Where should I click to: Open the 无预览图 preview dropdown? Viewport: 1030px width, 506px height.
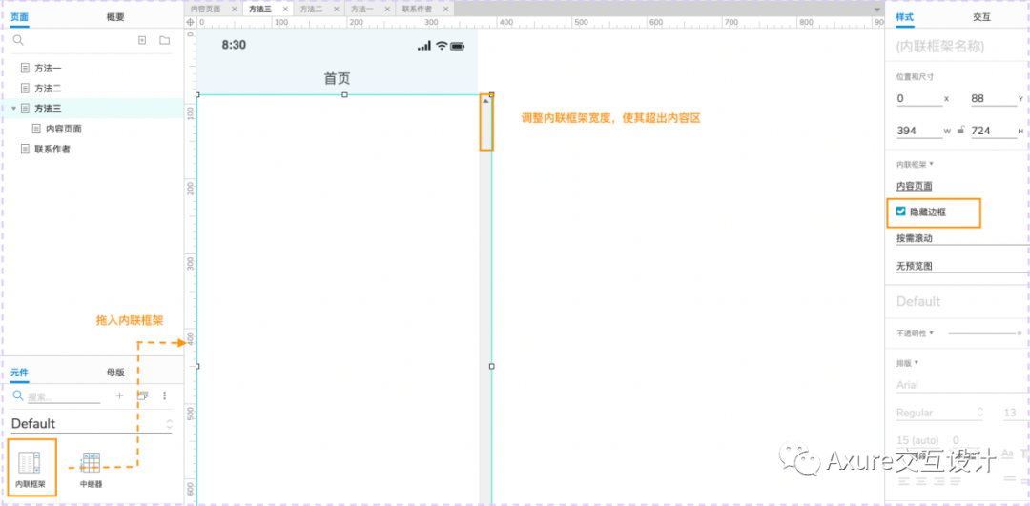click(962, 266)
